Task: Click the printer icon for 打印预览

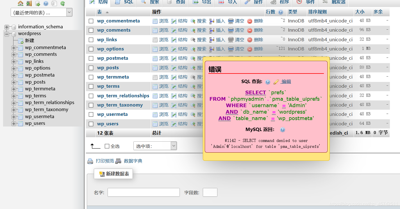Action: [90, 161]
